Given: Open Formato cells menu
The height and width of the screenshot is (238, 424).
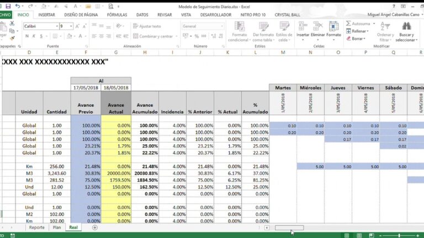Looking at the screenshot, I should [333, 31].
